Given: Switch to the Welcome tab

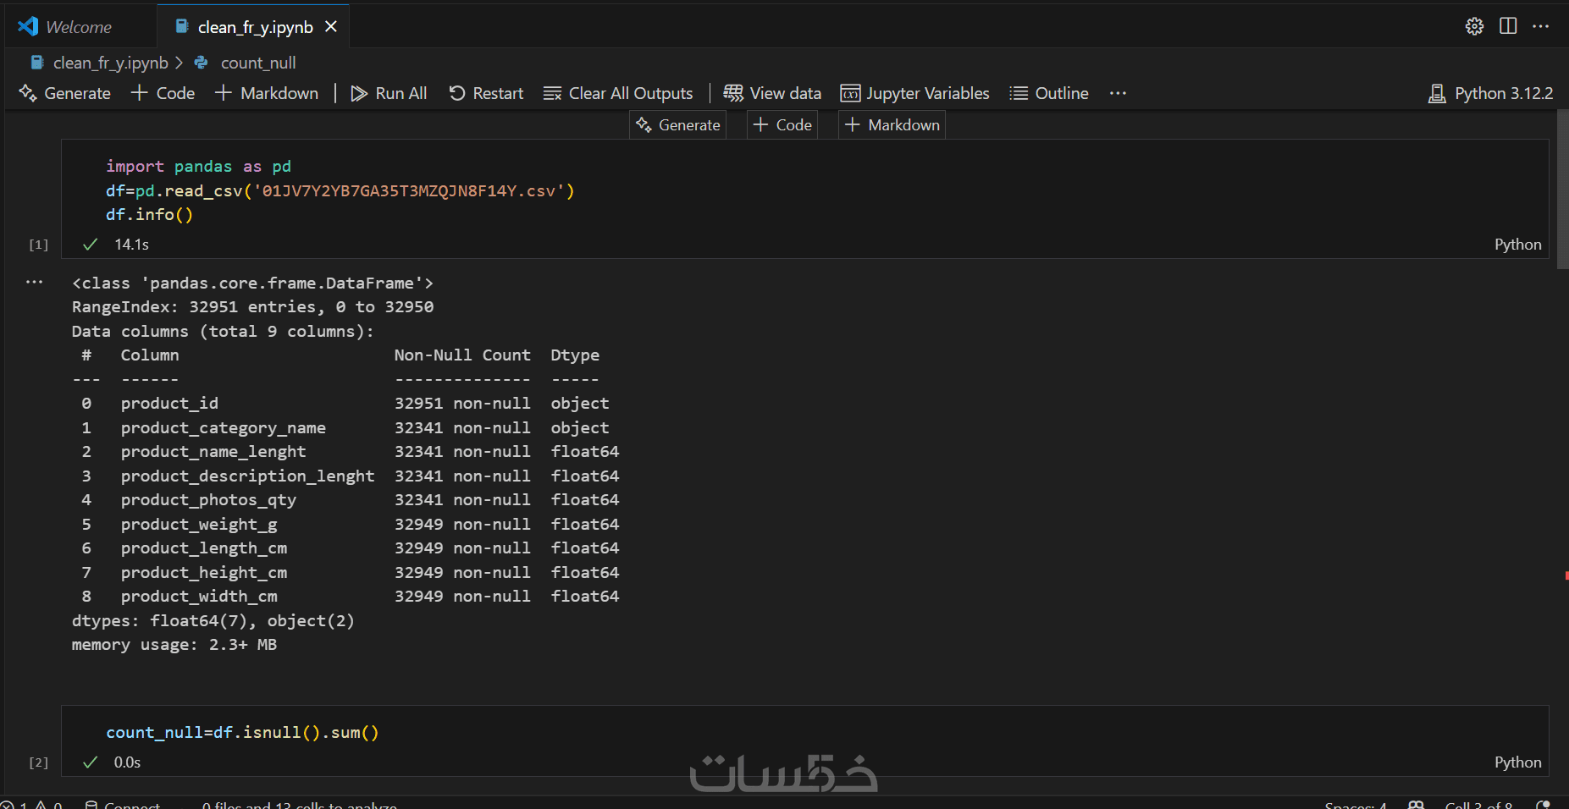Looking at the screenshot, I should pos(78,27).
